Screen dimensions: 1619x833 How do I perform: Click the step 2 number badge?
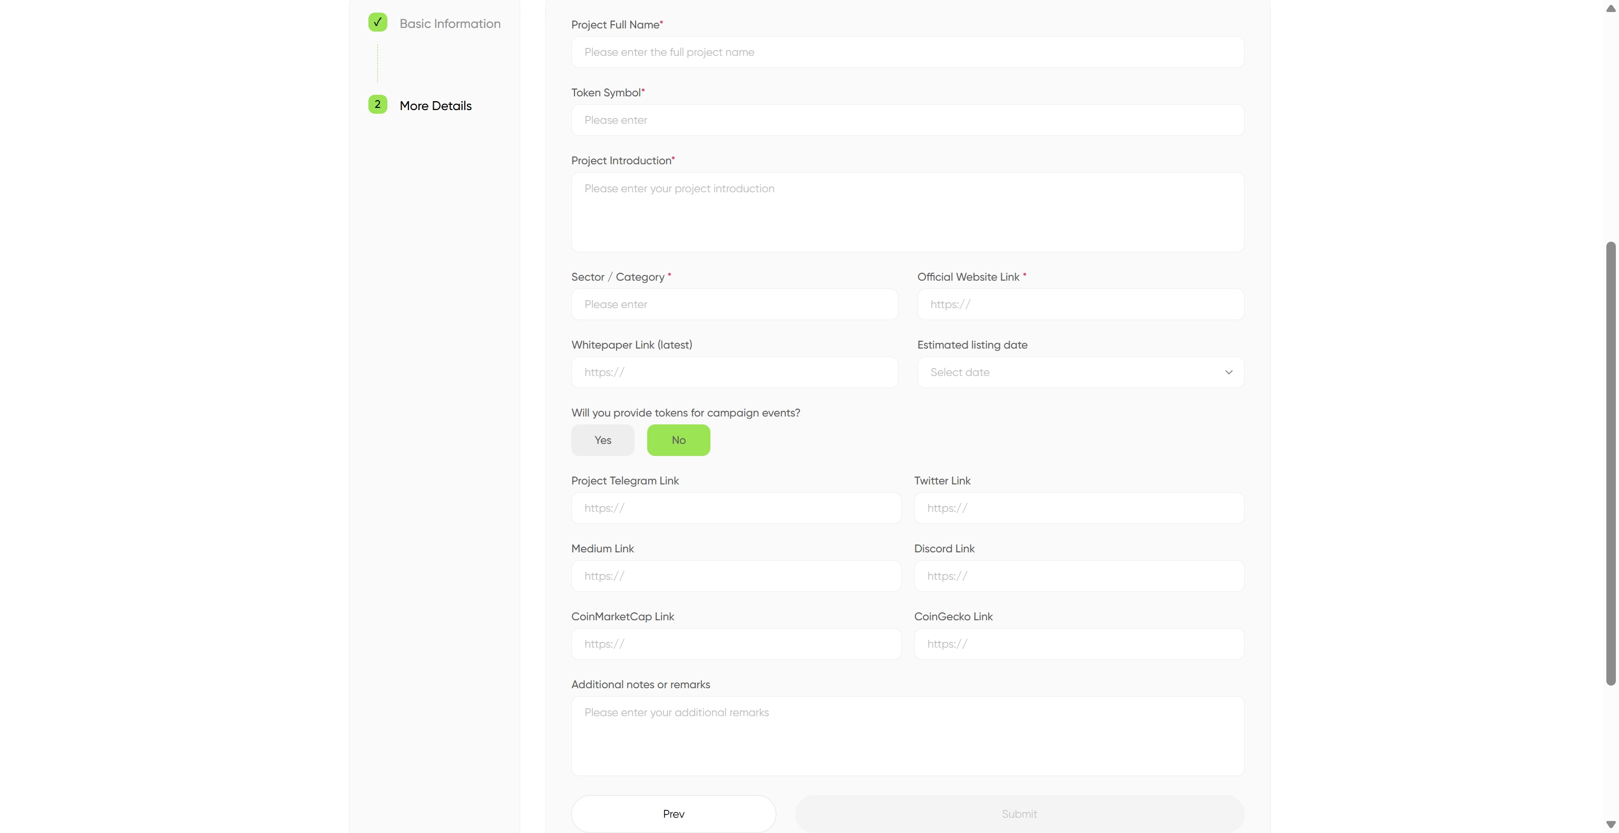[378, 104]
